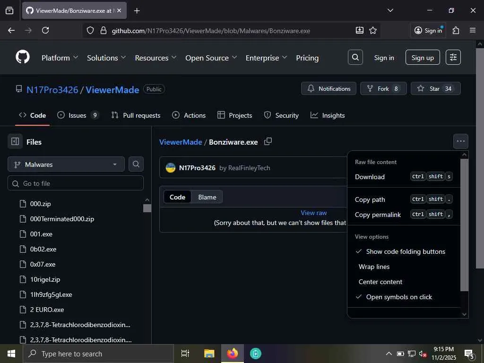Toggle Show code folding buttons option
The width and height of the screenshot is (484, 363).
pyautogui.click(x=404, y=251)
